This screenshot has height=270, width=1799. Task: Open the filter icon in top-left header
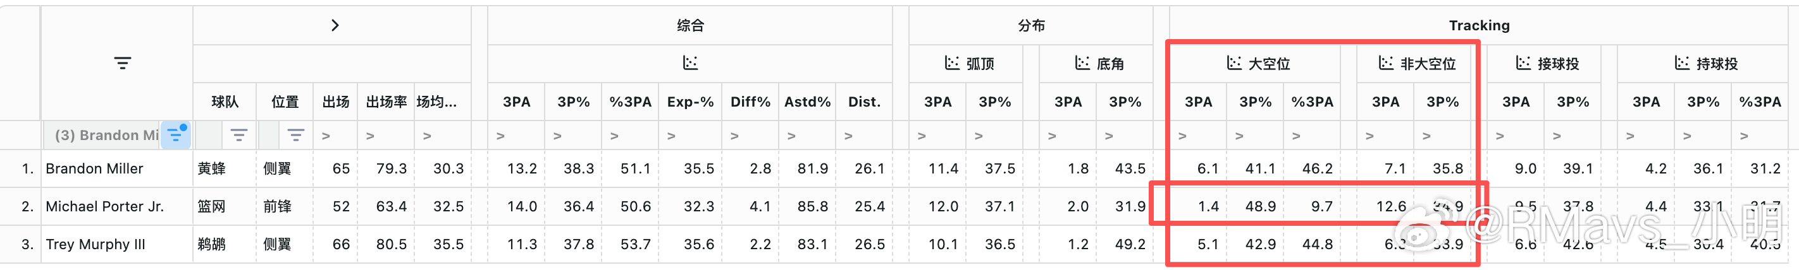(x=122, y=63)
